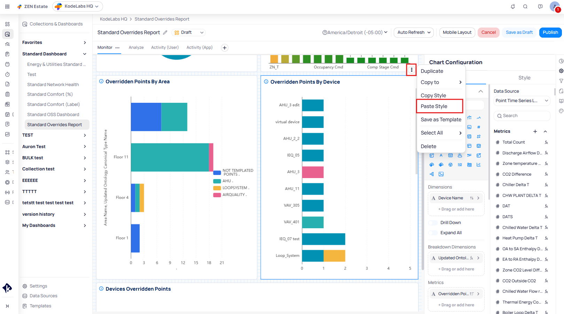Toggle the Drill Down switch

coord(433,223)
